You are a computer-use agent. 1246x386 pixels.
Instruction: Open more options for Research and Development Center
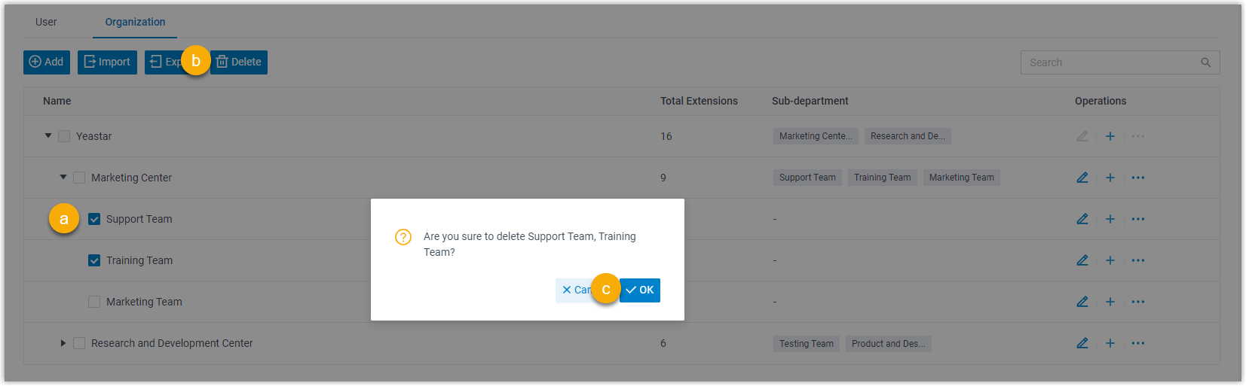[x=1138, y=343]
